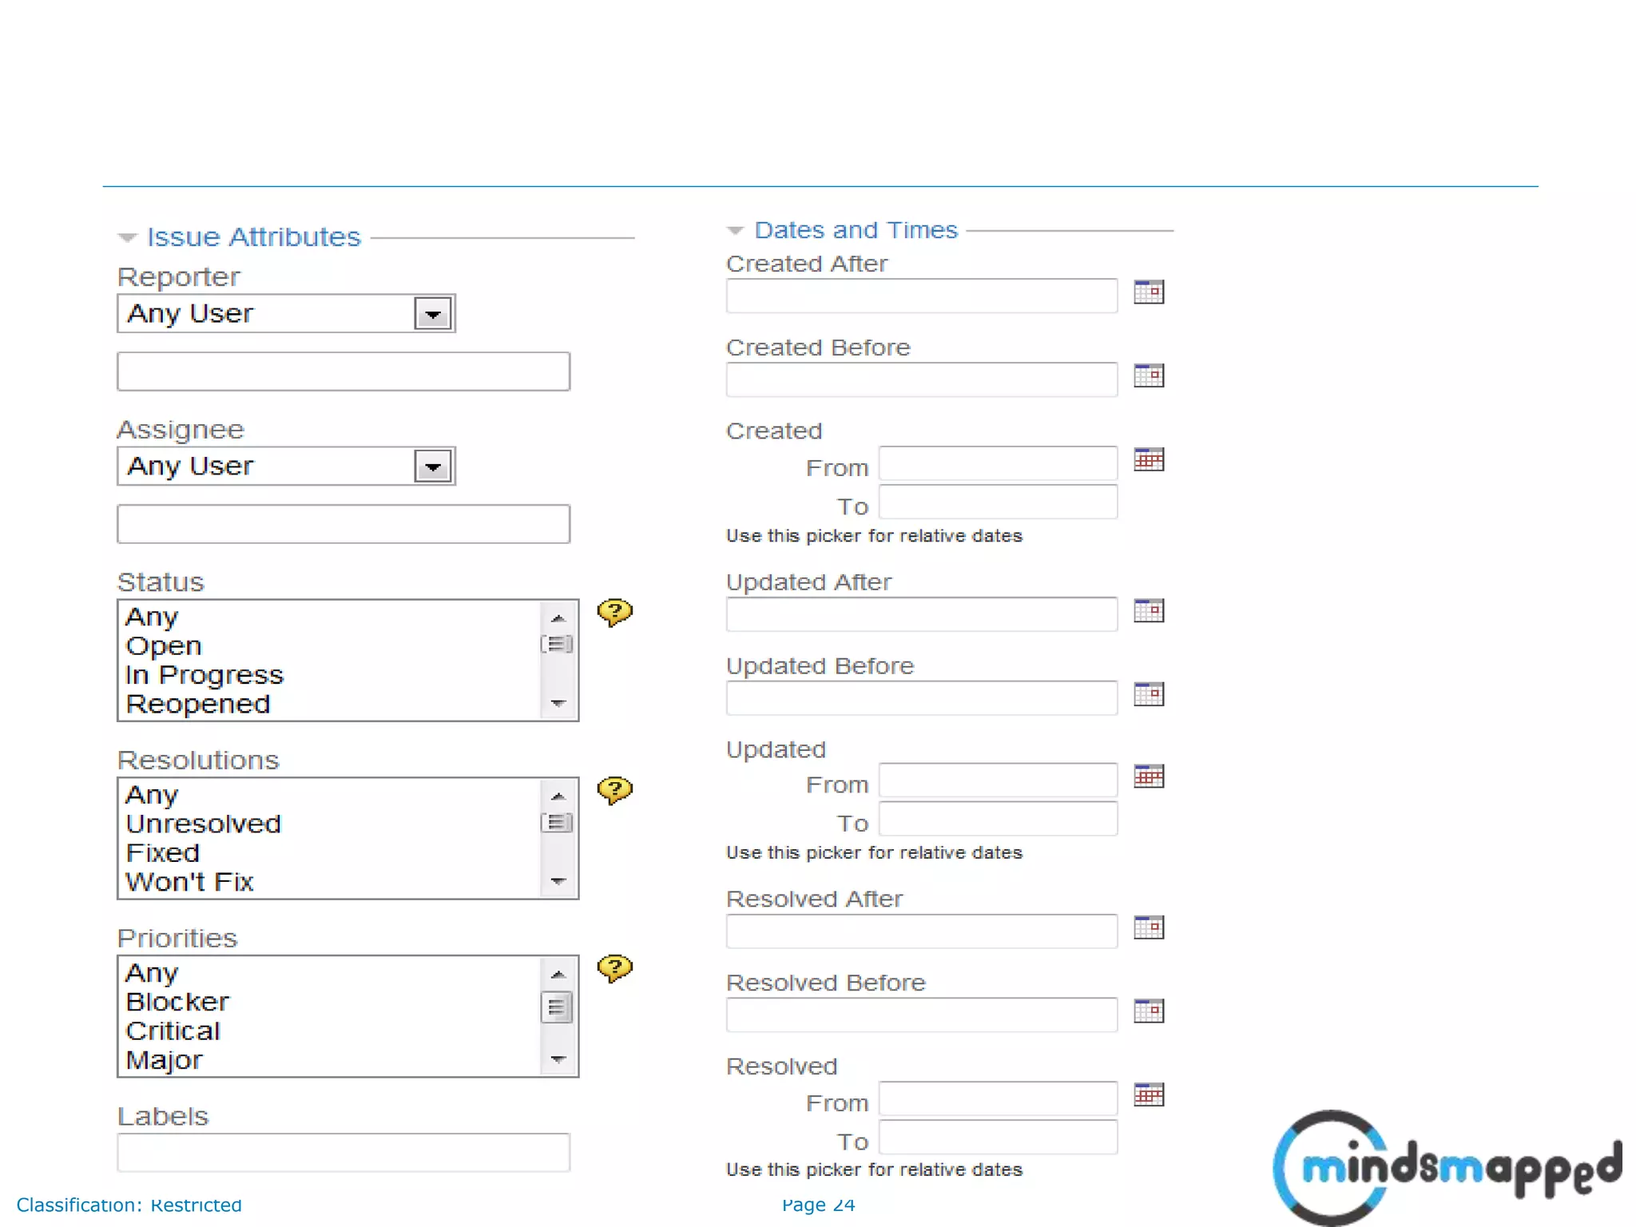Click the Resolved After date field
The image size is (1636, 1227).
921,931
